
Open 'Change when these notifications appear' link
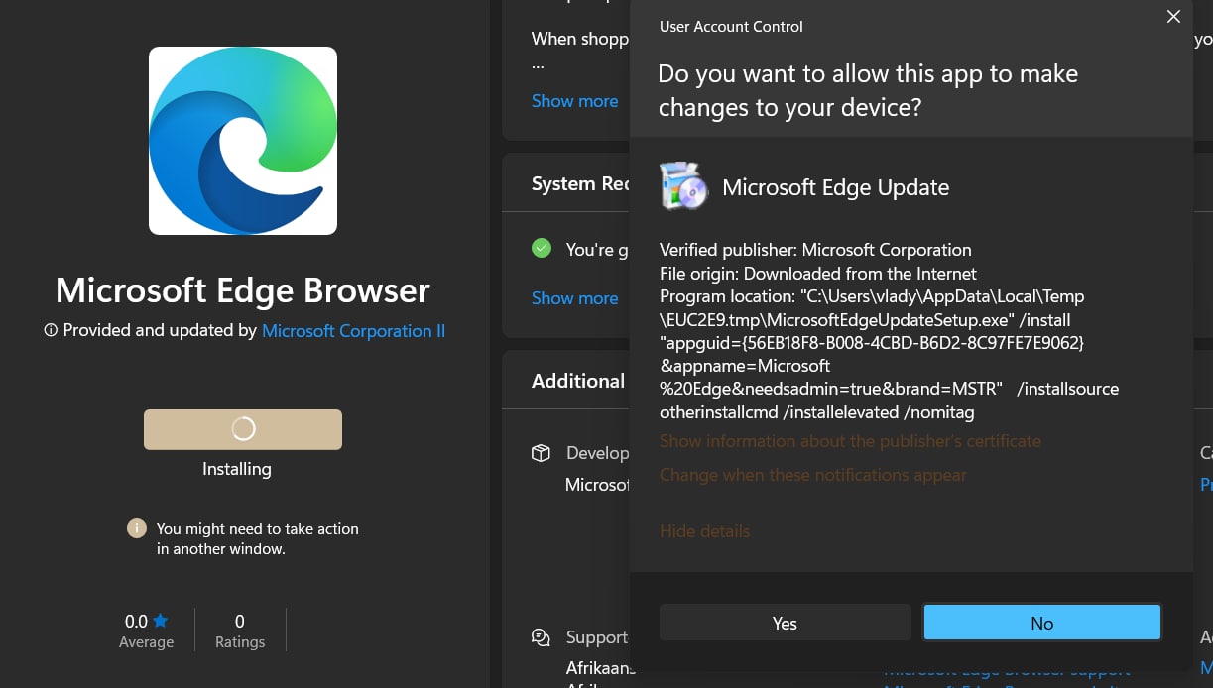812,475
